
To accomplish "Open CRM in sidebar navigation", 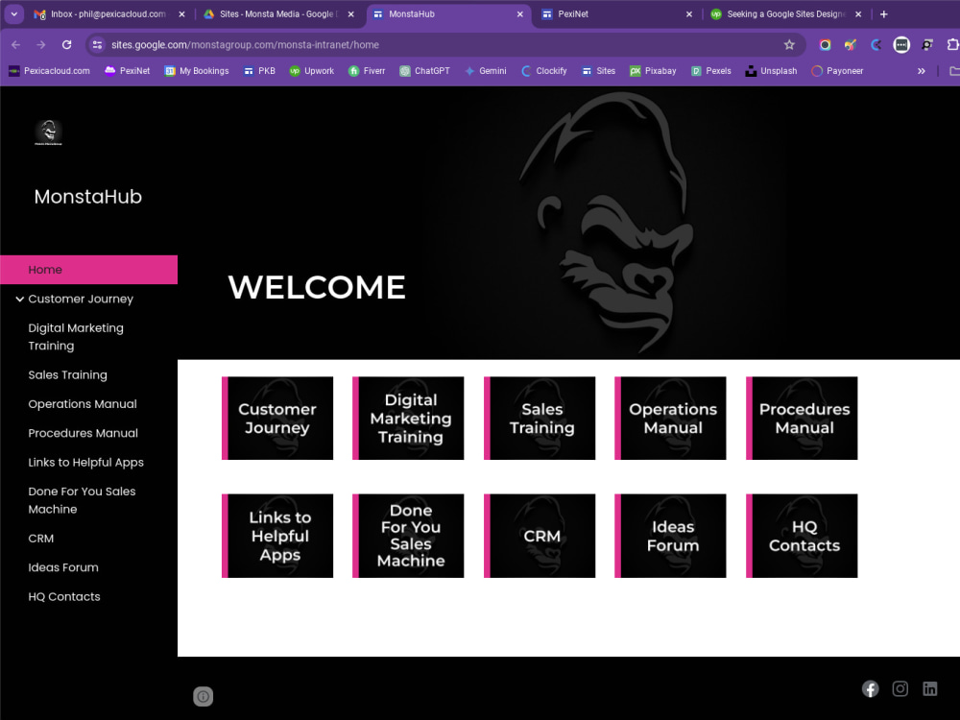I will pyautogui.click(x=41, y=539).
